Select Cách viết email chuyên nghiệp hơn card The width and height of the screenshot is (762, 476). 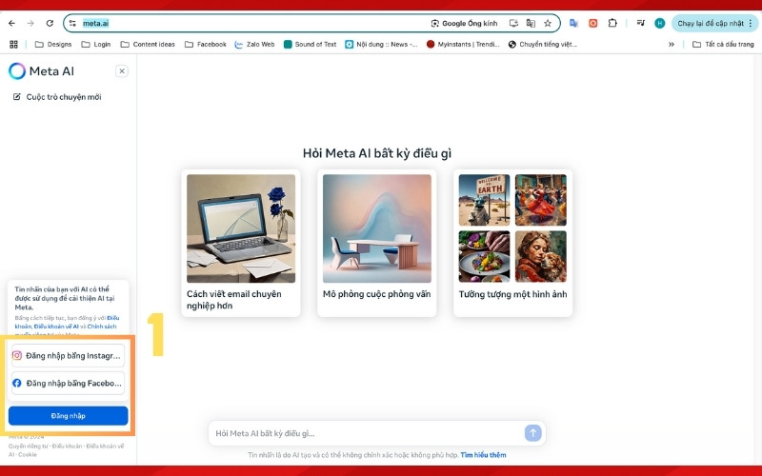[241, 243]
